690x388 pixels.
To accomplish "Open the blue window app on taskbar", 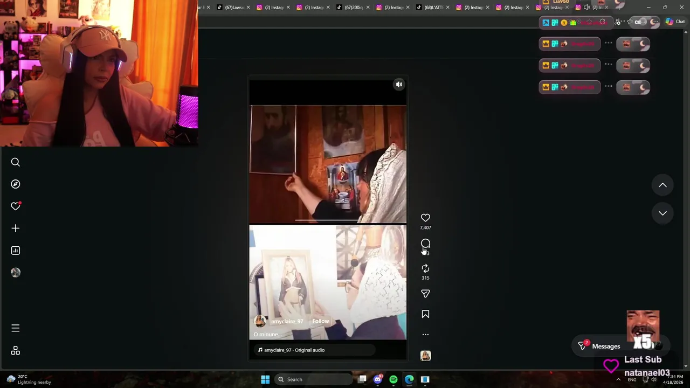I will [425, 379].
